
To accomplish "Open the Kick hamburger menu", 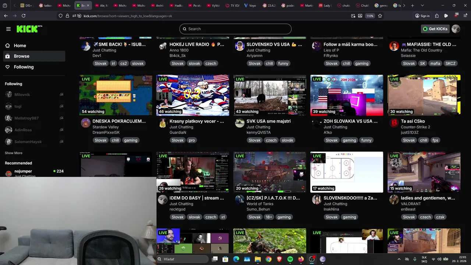I will [8, 29].
